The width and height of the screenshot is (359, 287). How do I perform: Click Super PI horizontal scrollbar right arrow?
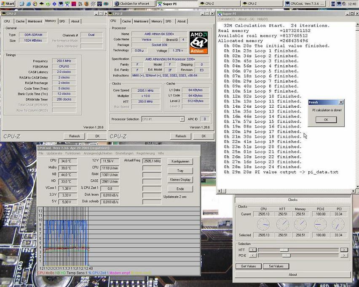(353, 191)
